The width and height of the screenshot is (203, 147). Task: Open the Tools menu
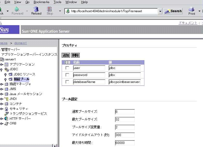tap(57, 2)
